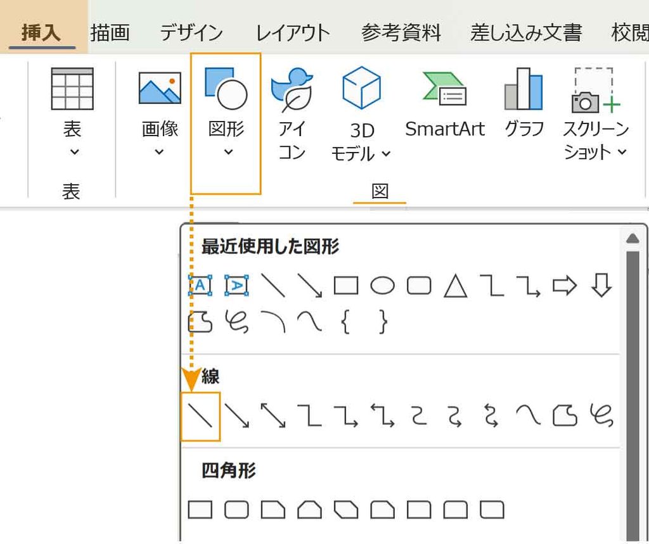The height and width of the screenshot is (544, 649).
Task: Open the 画像 image insert dropdown
Action: pyautogui.click(x=160, y=111)
